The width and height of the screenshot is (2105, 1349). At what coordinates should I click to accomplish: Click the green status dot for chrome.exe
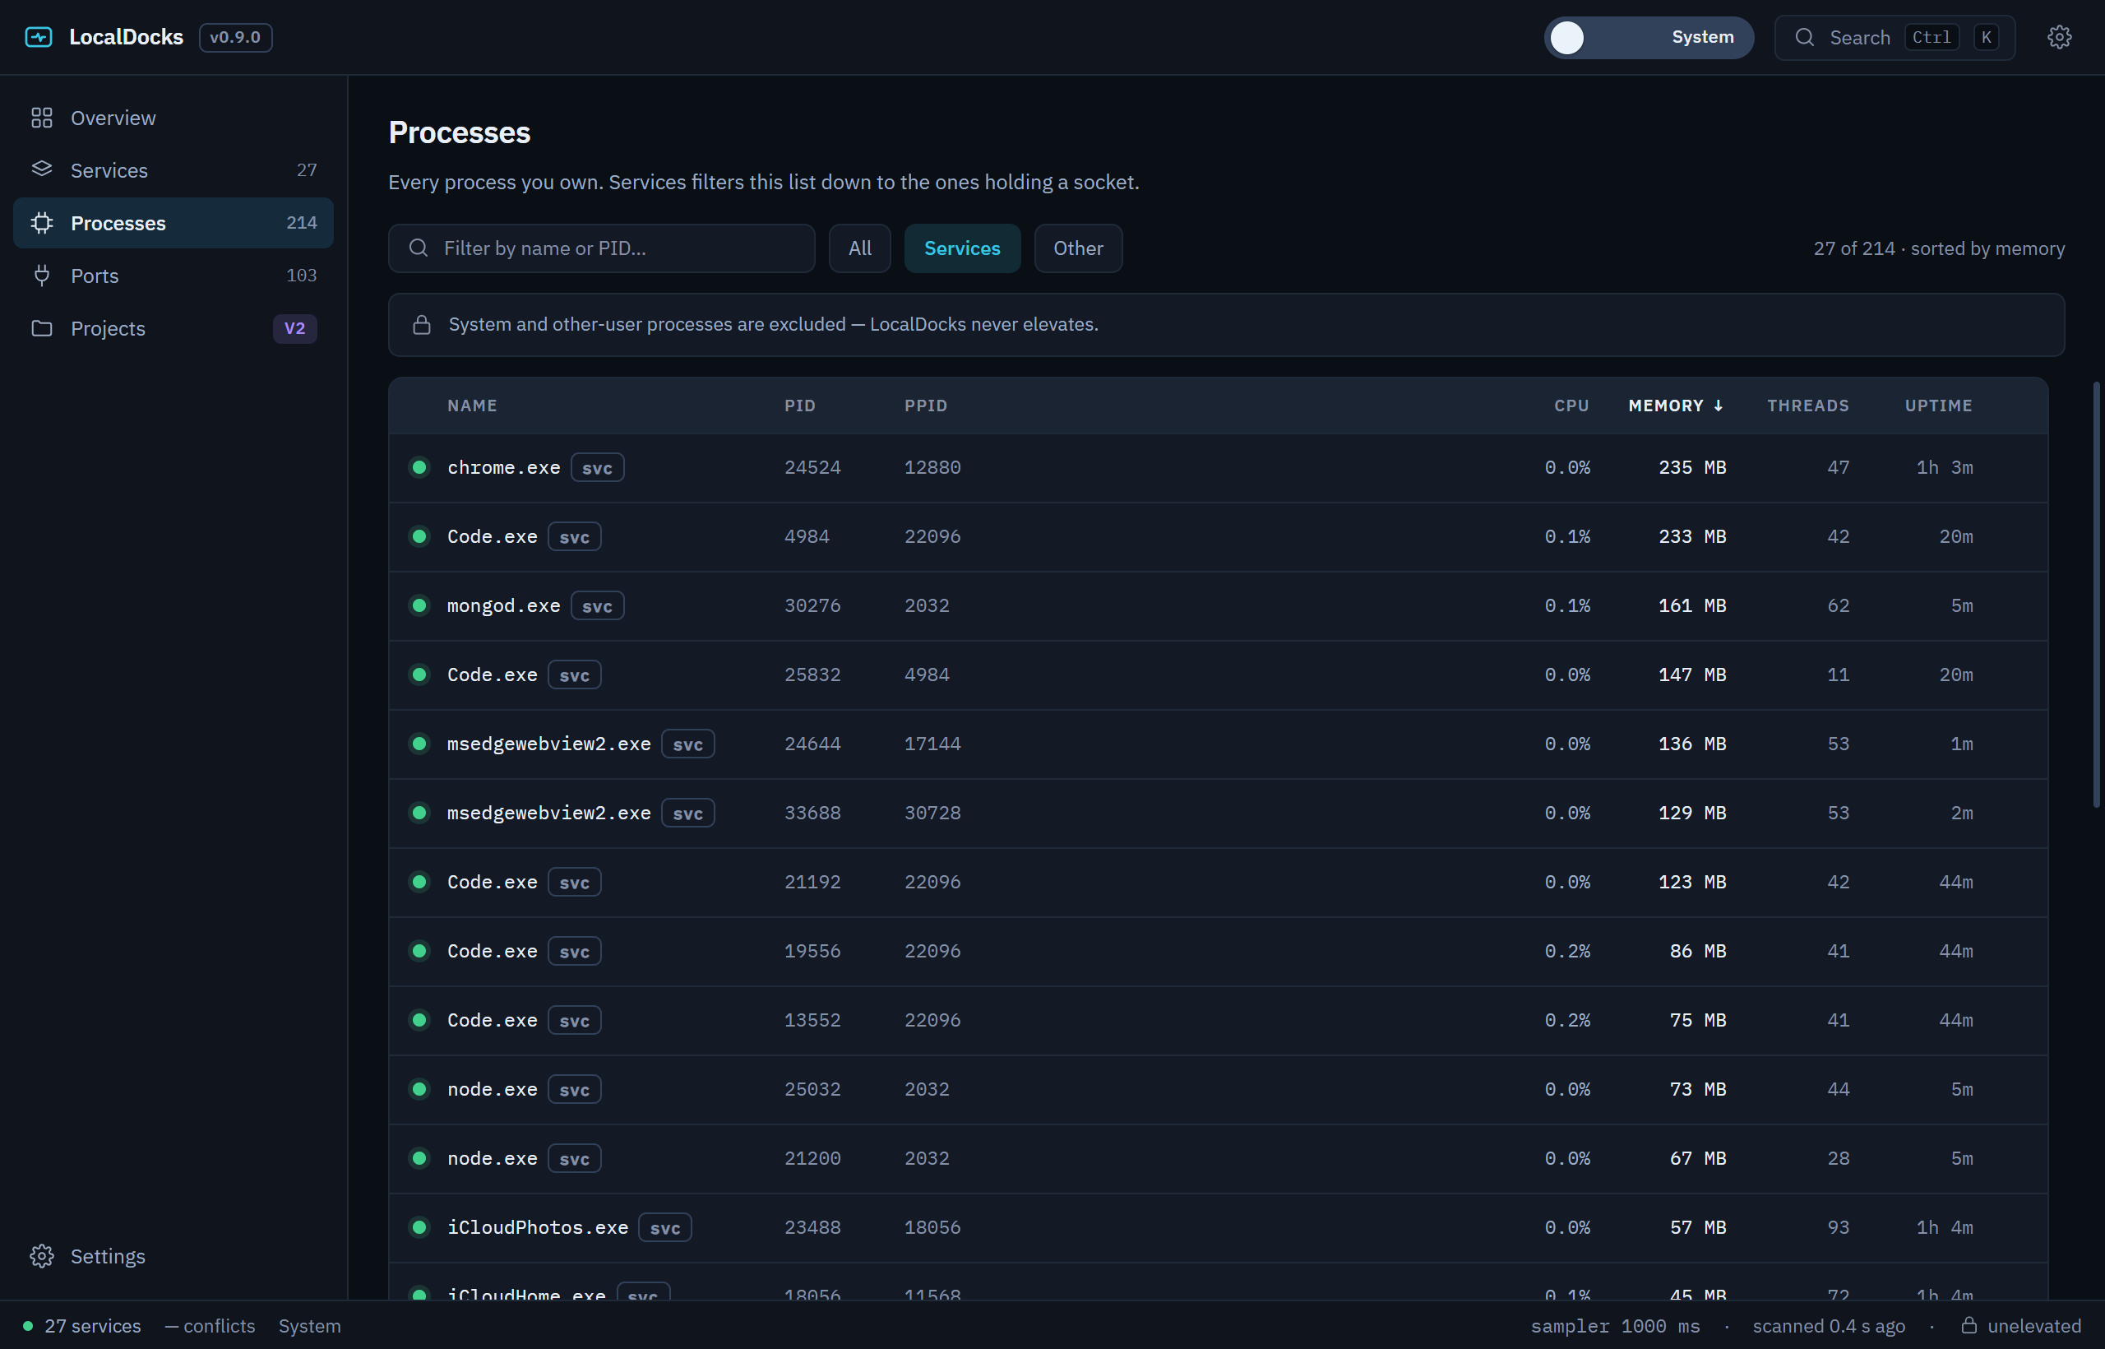click(x=419, y=467)
